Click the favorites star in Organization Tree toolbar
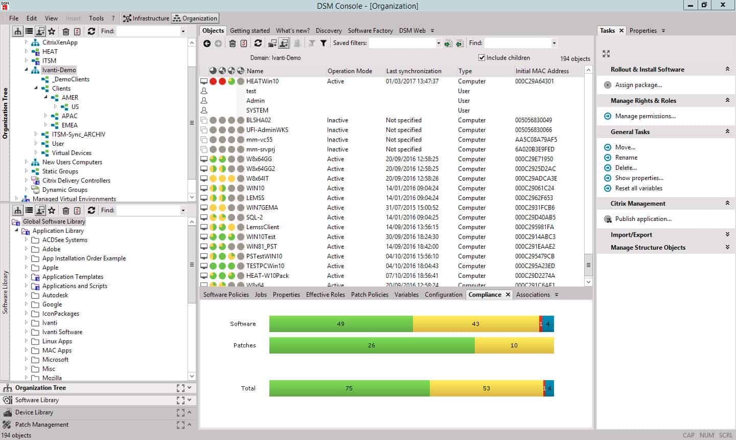 (x=52, y=31)
